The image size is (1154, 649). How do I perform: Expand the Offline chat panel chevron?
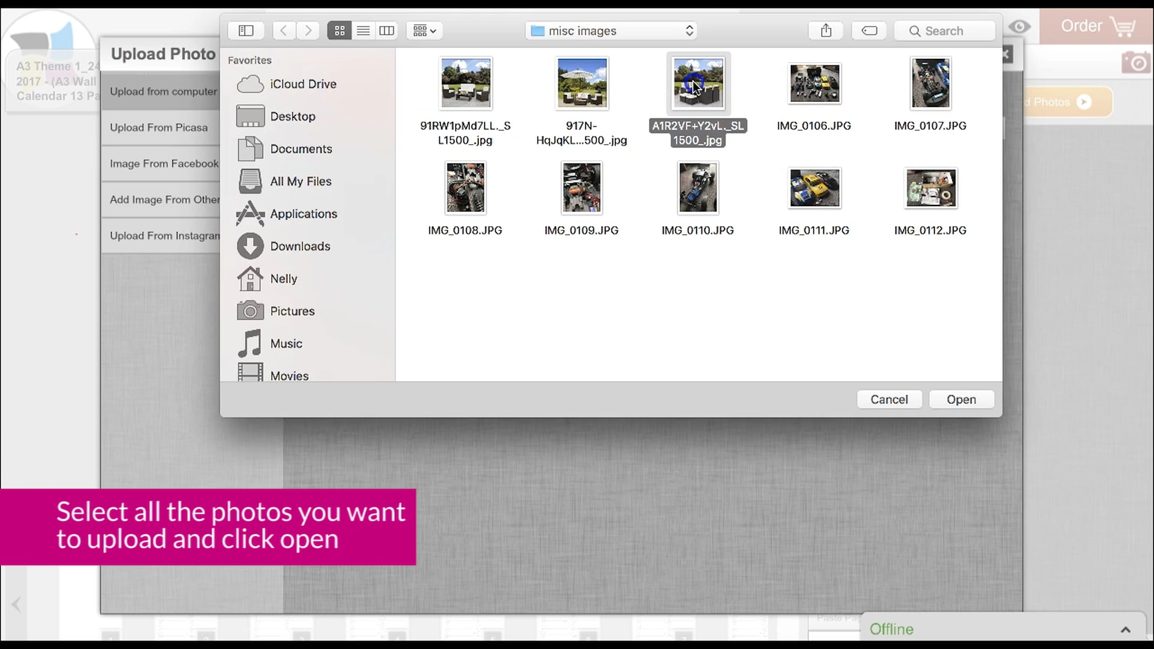(1125, 629)
